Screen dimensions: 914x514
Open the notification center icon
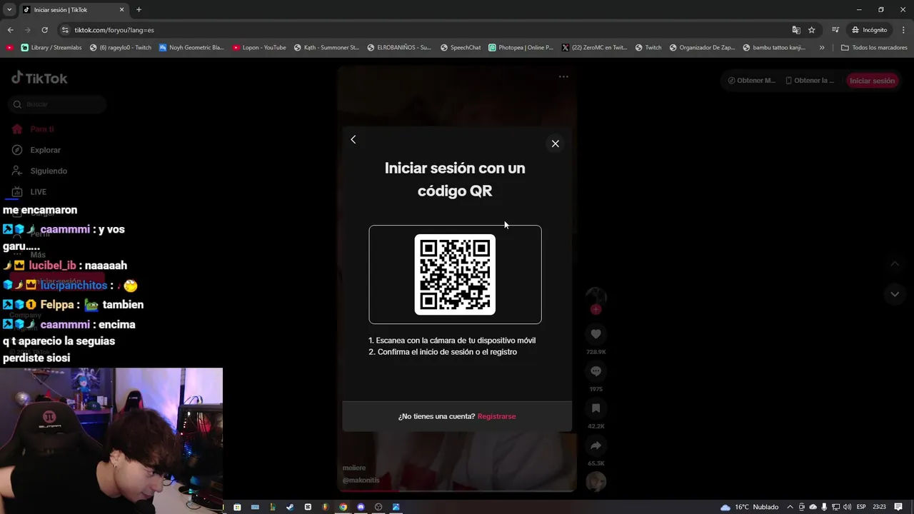click(x=898, y=507)
